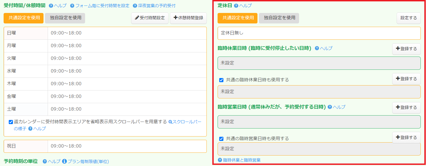Toggle 共通の臨時休業日時も使用する checkbox
The image size is (426, 166).
(x=221, y=80)
